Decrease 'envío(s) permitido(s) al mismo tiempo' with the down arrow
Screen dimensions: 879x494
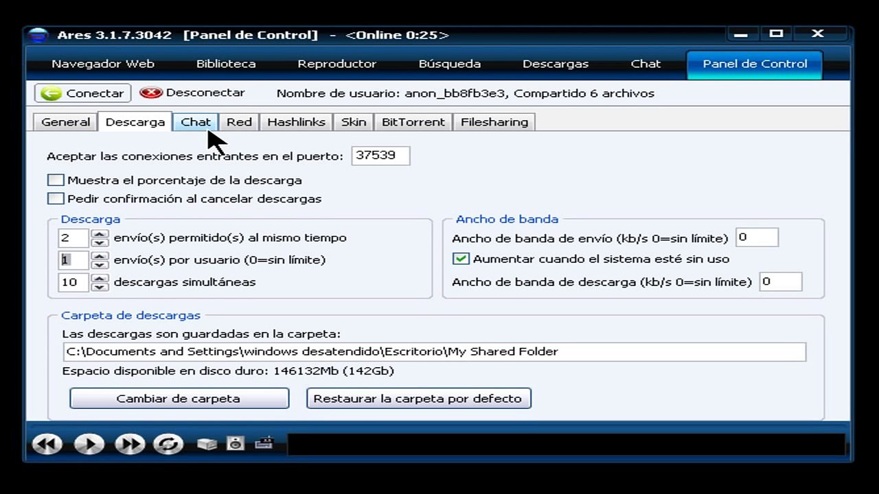click(100, 242)
